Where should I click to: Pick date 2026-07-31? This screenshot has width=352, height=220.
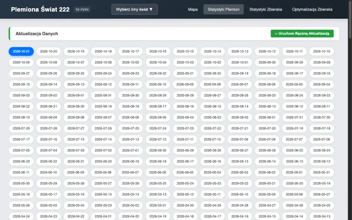(294, 117)
